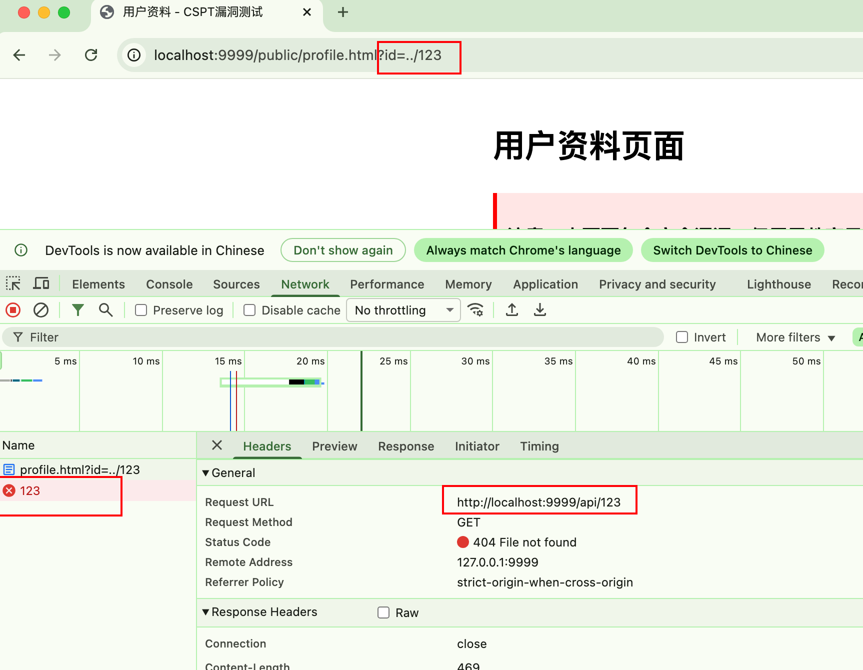Stop recording network log
The image size is (863, 670).
[12, 310]
